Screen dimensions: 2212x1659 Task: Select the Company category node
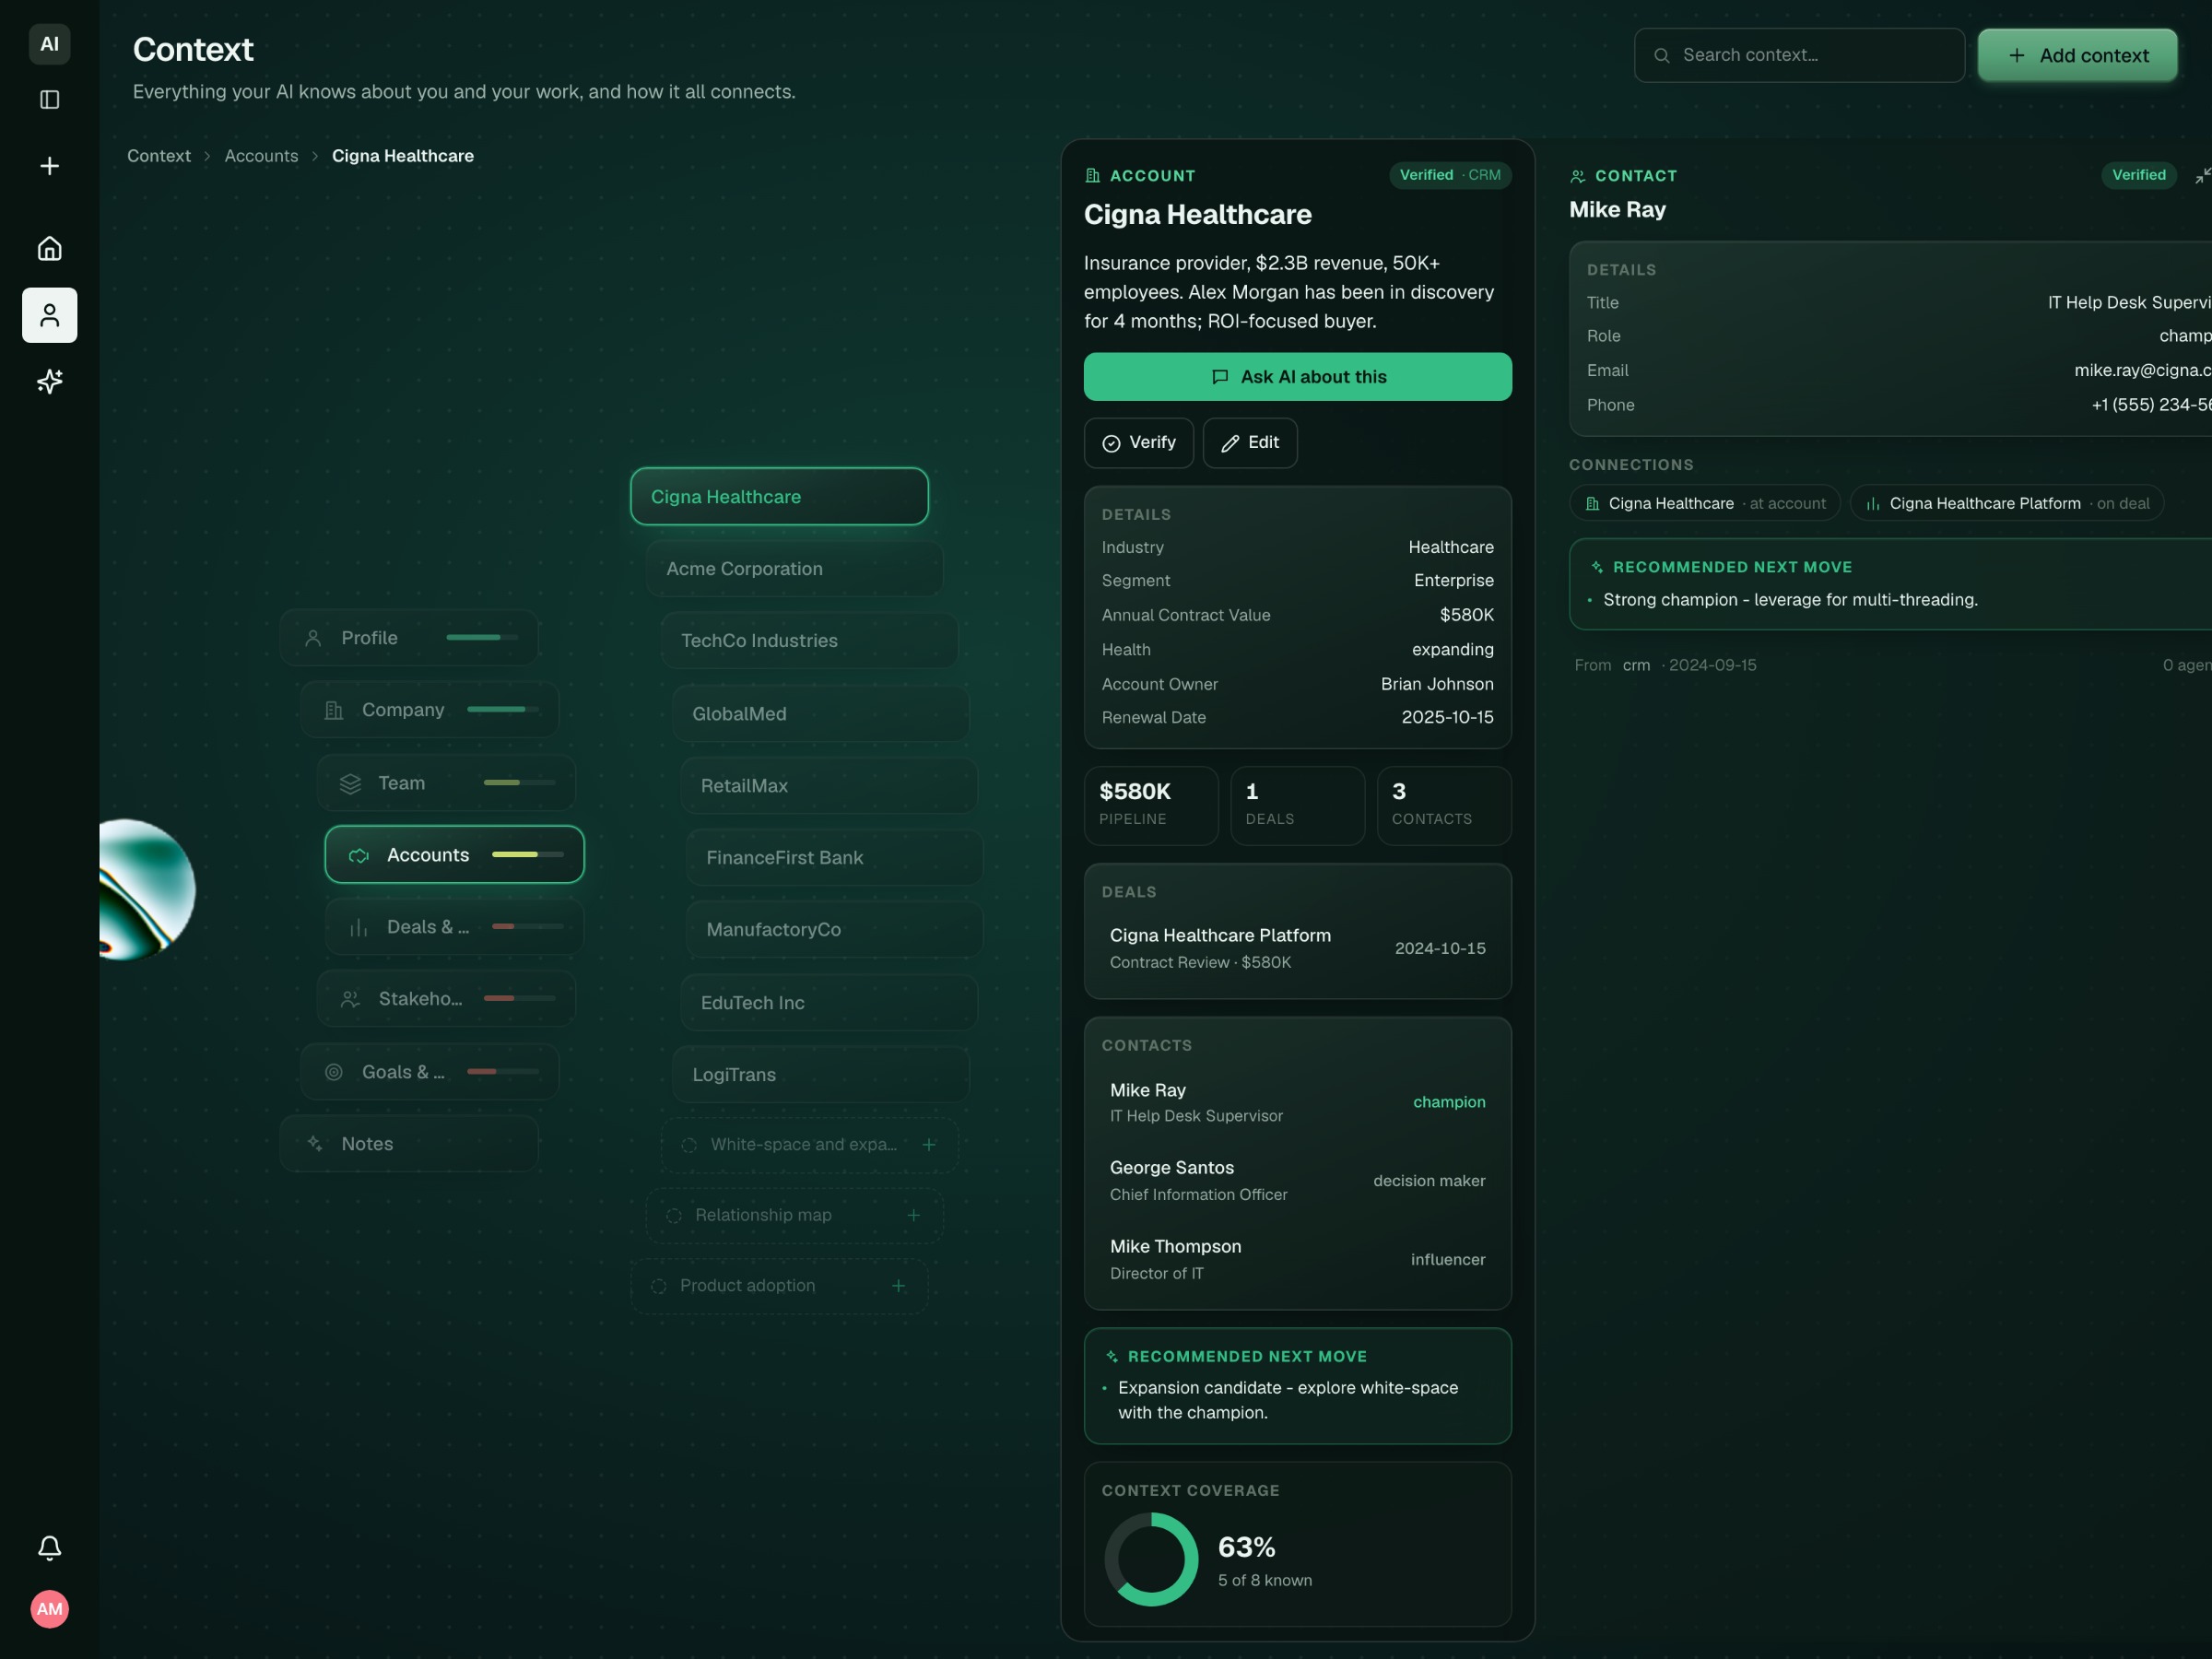click(429, 710)
